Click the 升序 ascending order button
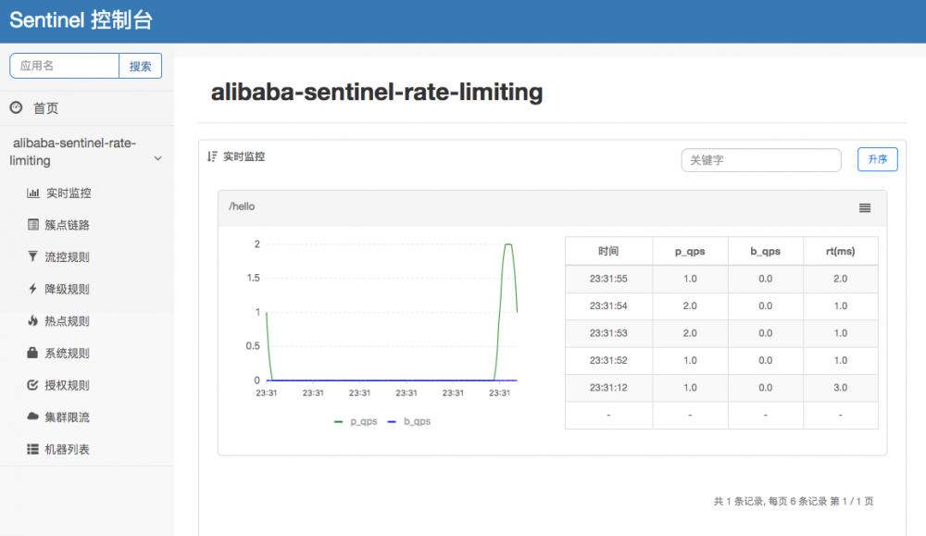 877,159
